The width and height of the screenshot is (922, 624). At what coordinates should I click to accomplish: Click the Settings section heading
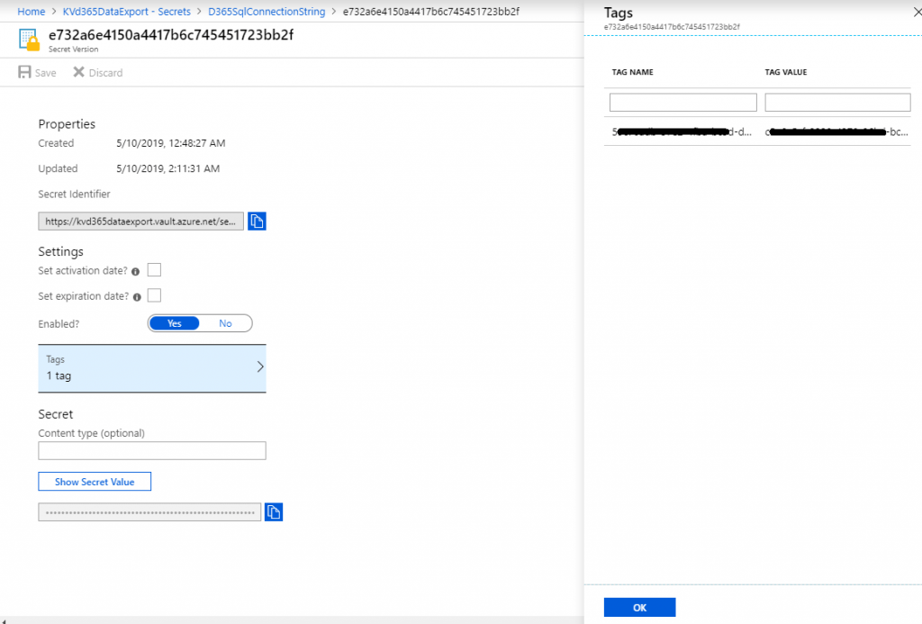tap(60, 252)
